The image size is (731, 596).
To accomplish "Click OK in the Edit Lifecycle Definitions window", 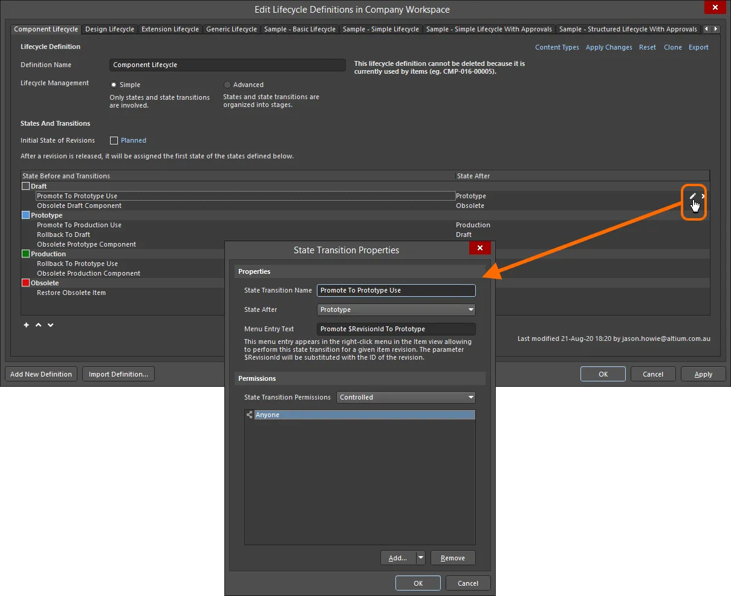I will 603,374.
